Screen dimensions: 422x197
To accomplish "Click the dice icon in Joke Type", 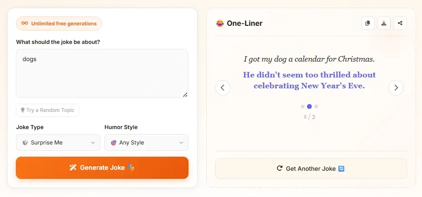I will tap(25, 143).
